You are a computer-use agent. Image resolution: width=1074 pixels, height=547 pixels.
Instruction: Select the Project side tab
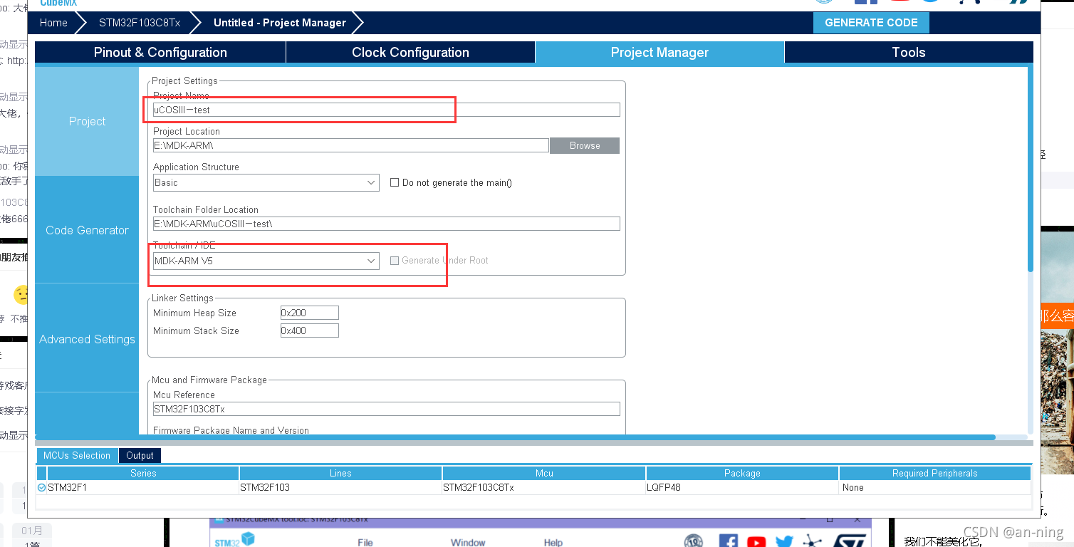87,121
